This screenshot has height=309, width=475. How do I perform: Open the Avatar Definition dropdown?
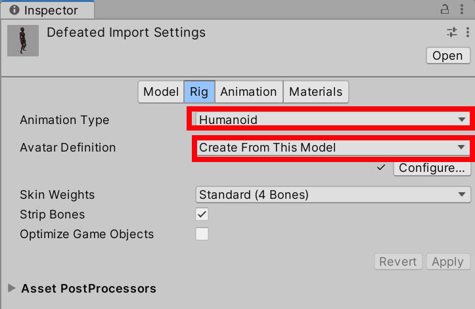pyautogui.click(x=333, y=148)
